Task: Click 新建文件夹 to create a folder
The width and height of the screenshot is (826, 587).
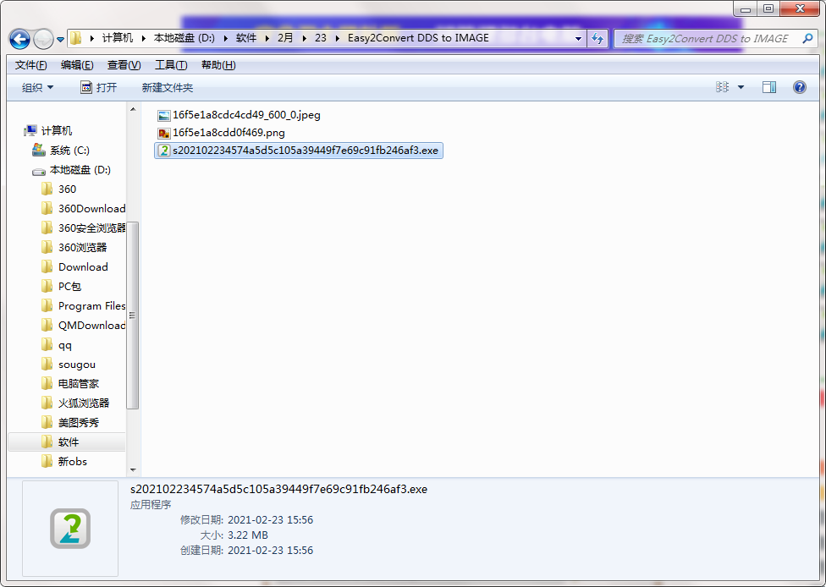Action: tap(167, 87)
